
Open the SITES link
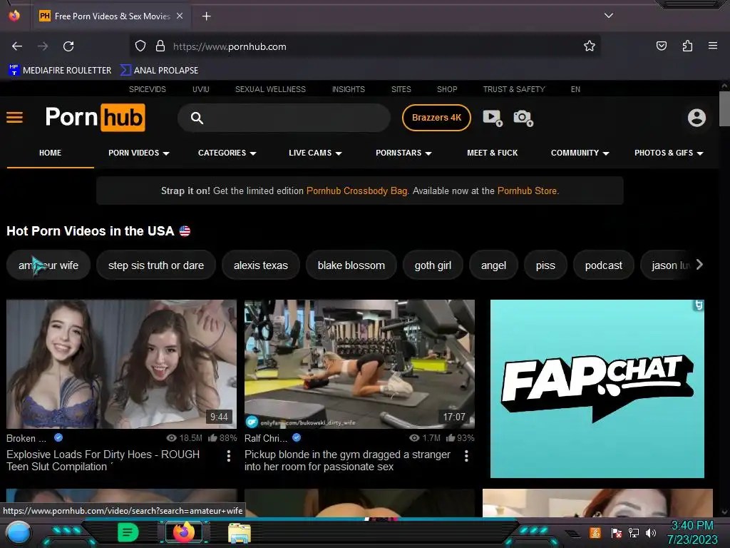pos(401,89)
